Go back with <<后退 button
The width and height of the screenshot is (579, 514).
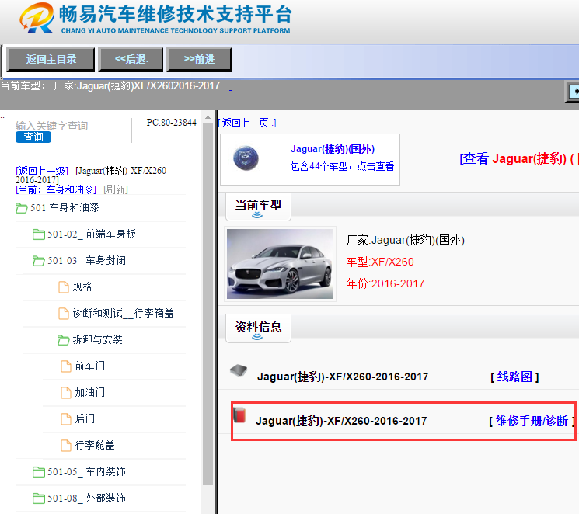click(131, 59)
